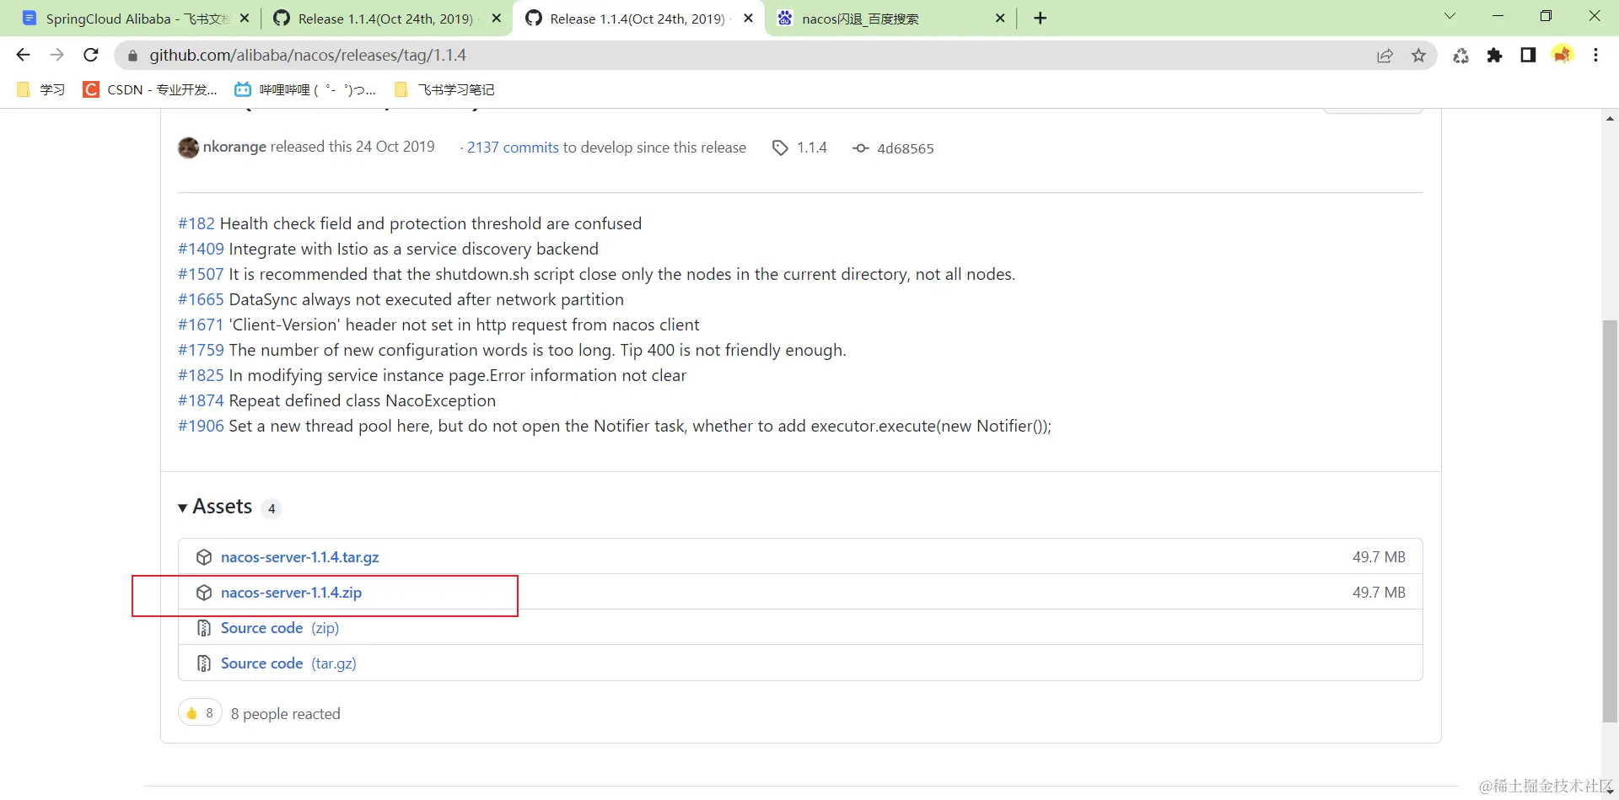Close the SpringCloud Alibaba tab
The width and height of the screenshot is (1619, 800).
[245, 19]
